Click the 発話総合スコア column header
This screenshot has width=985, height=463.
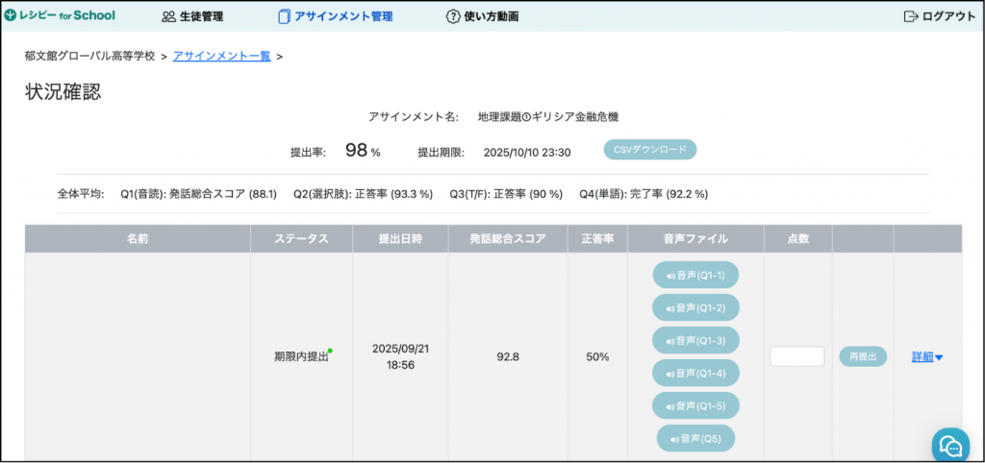point(507,238)
